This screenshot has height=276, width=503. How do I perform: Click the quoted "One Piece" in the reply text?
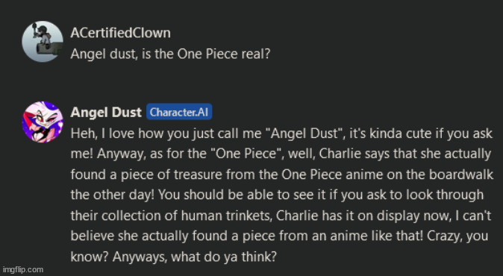(x=246, y=154)
